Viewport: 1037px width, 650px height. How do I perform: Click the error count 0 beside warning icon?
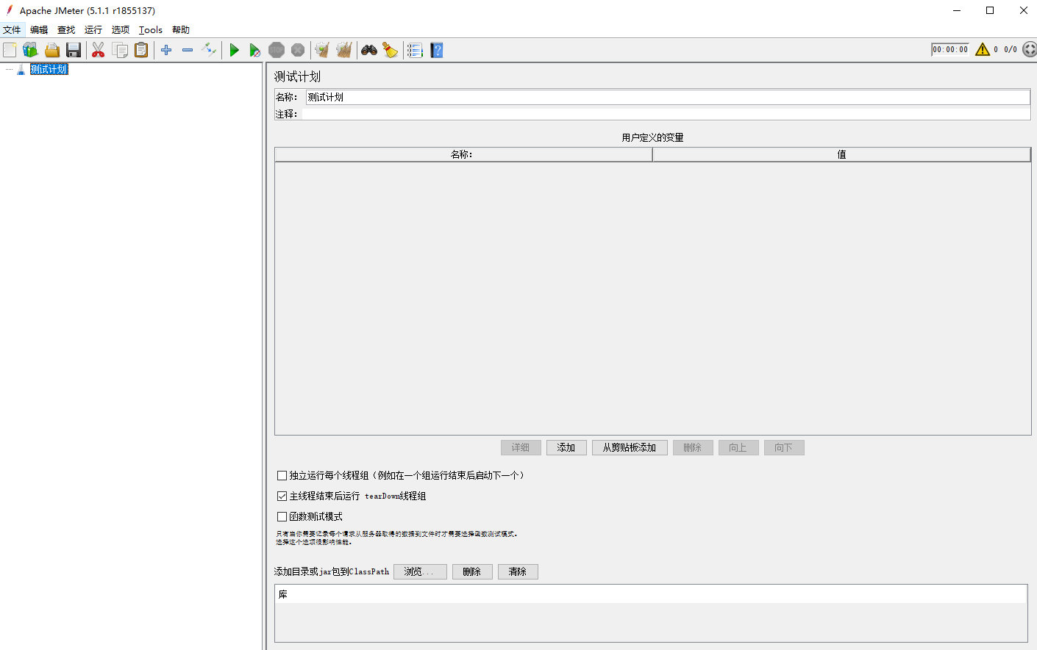pos(996,49)
